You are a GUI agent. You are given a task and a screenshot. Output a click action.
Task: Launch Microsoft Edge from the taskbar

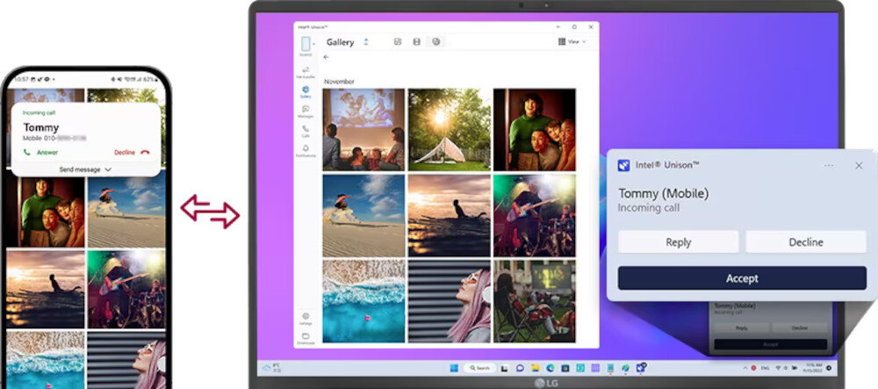[x=551, y=368]
